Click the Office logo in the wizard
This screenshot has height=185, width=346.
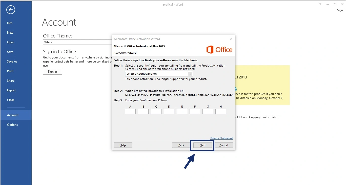219,49
